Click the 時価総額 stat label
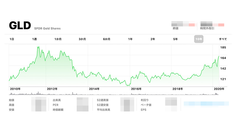The height and width of the screenshot is (132, 236). click(58, 110)
